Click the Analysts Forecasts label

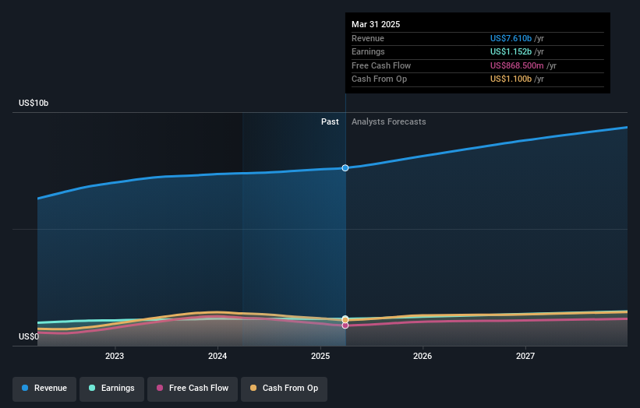tap(388, 122)
